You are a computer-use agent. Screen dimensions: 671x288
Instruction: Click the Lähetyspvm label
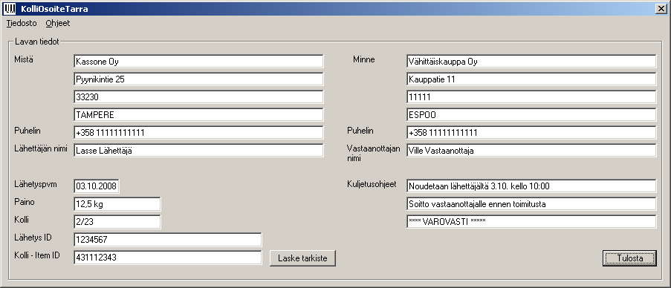tap(36, 184)
